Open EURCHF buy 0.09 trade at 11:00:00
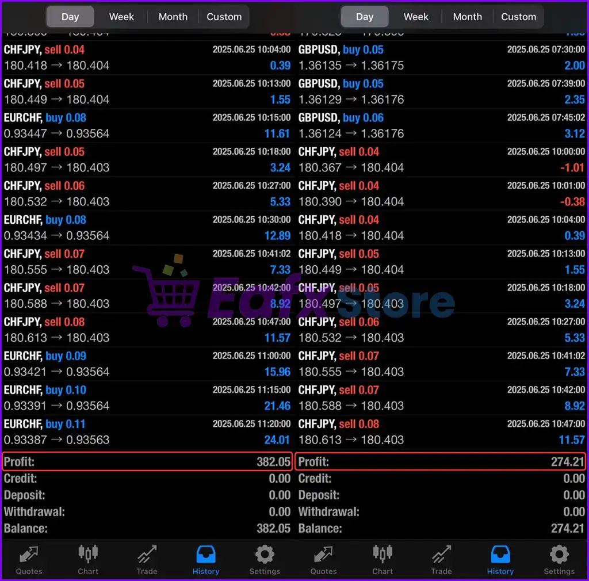The image size is (589, 581). 147,364
